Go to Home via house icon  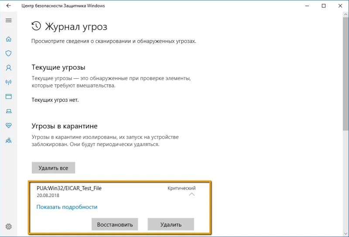8,39
